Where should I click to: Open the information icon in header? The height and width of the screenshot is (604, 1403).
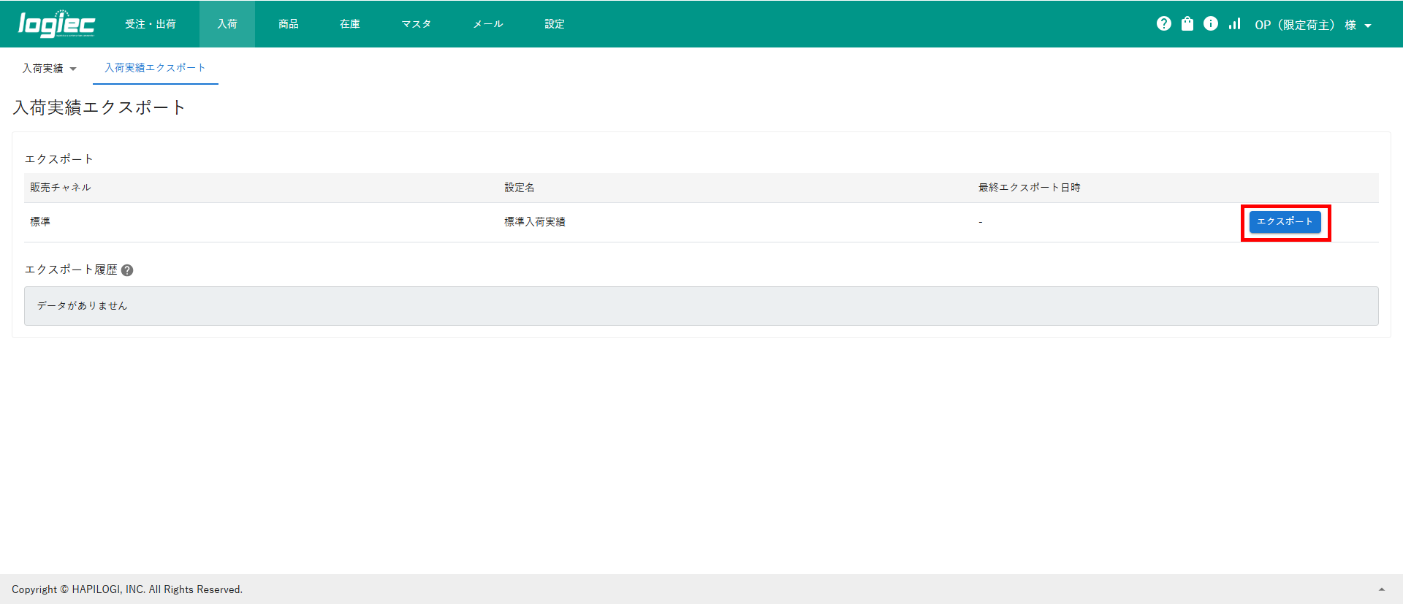(x=1211, y=24)
